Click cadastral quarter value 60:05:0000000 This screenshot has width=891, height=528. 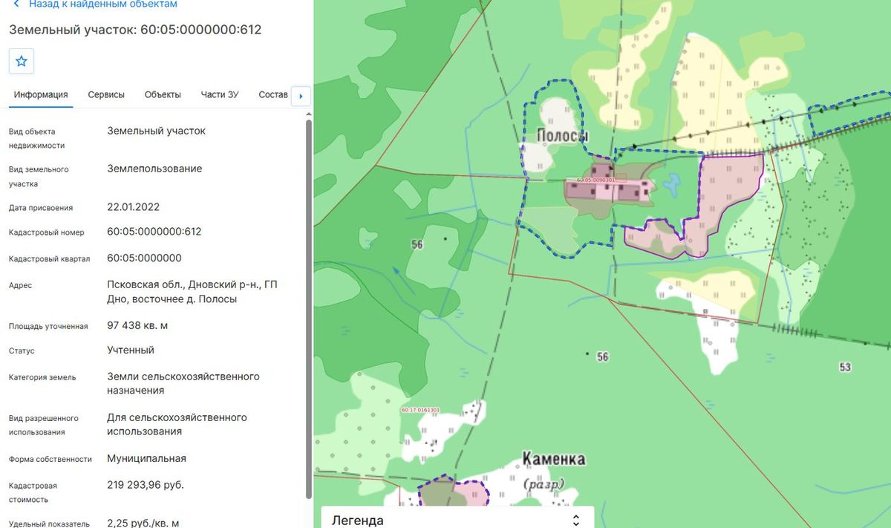[144, 258]
